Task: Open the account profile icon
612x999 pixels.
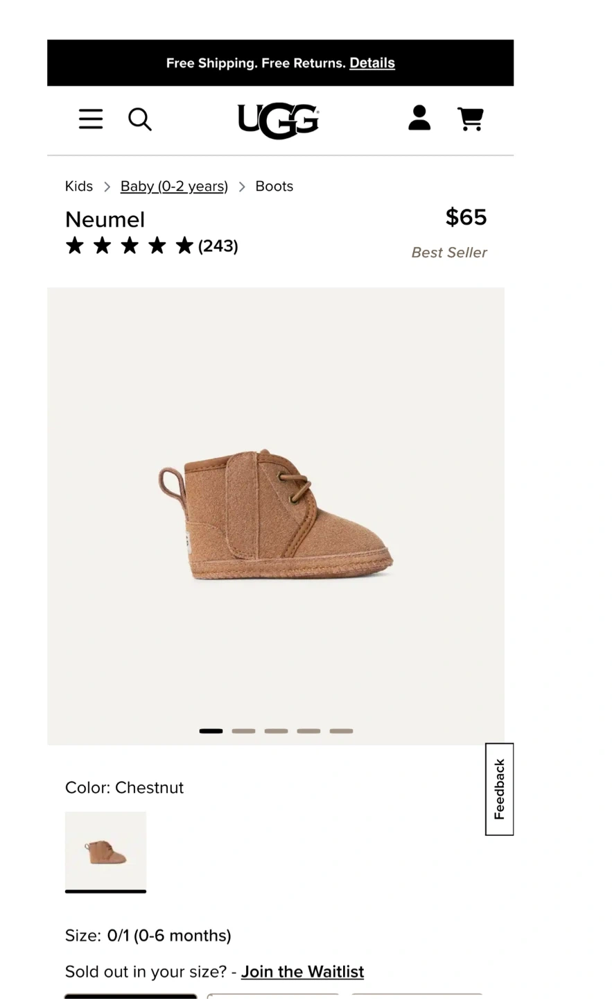Action: pos(419,118)
